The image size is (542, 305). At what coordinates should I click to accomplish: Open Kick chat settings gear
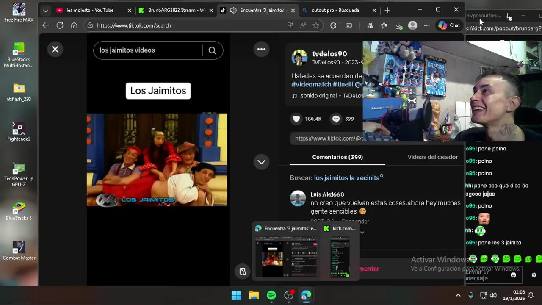[x=534, y=275]
